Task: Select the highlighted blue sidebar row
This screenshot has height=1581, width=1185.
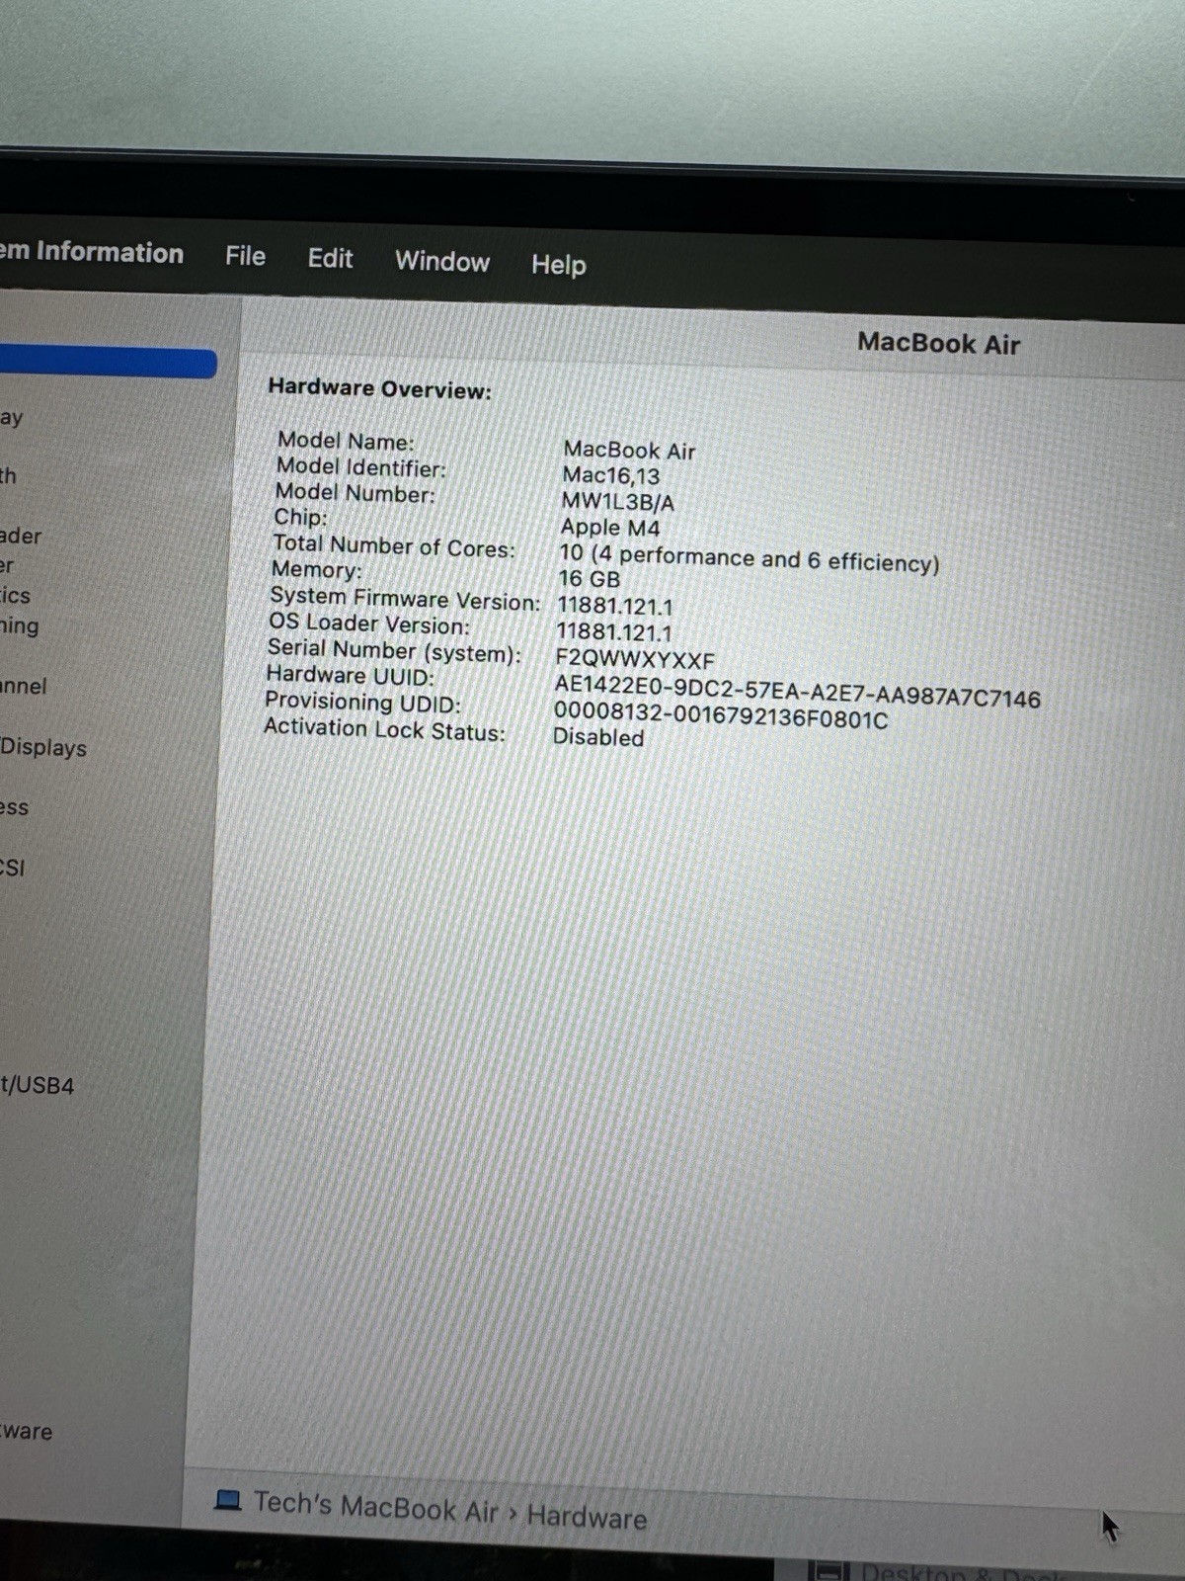Action: 108,363
